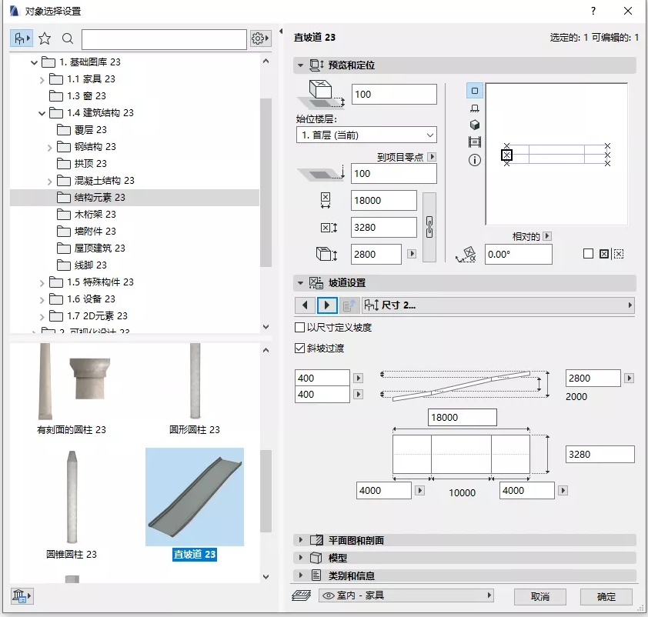Select the 圆锥圆柱 23 thumbnail
The width and height of the screenshot is (648, 617).
tap(72, 504)
